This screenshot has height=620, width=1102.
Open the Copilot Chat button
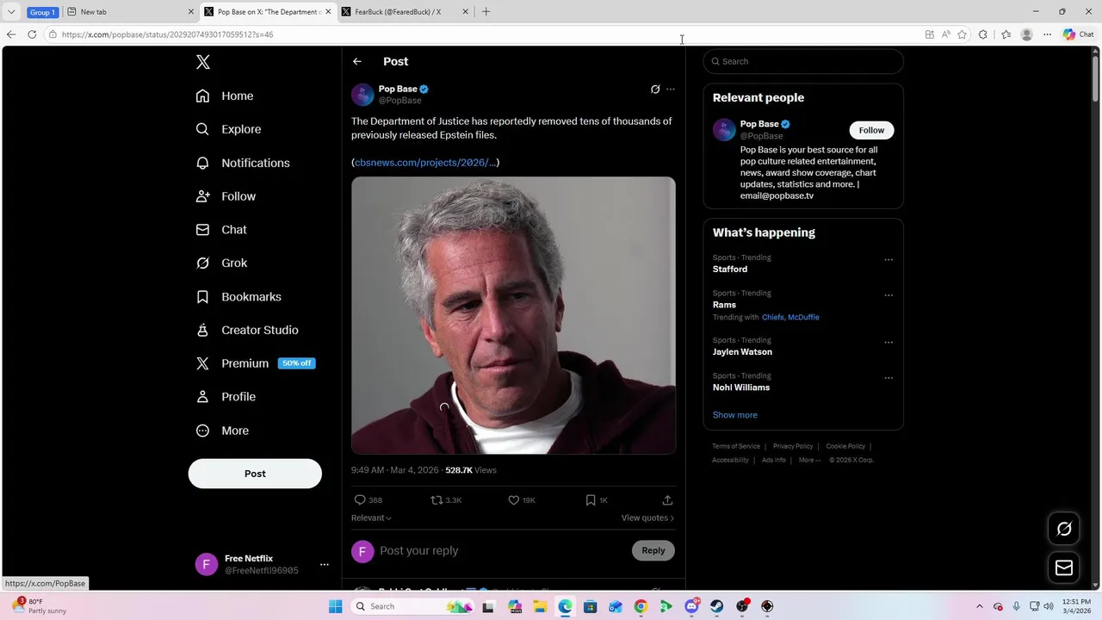coord(1079,34)
